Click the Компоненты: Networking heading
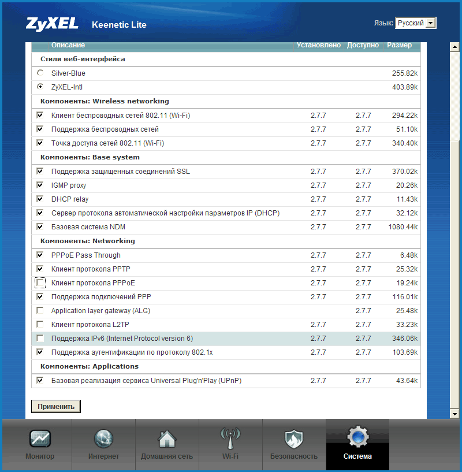Screen dimensions: 462x472 [88, 241]
